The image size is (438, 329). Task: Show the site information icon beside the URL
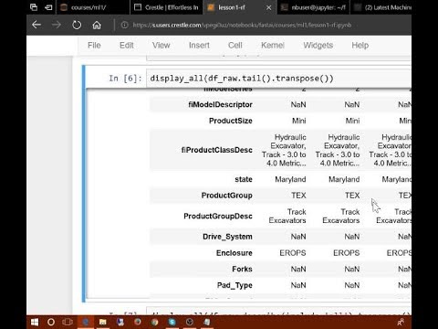click(125, 25)
